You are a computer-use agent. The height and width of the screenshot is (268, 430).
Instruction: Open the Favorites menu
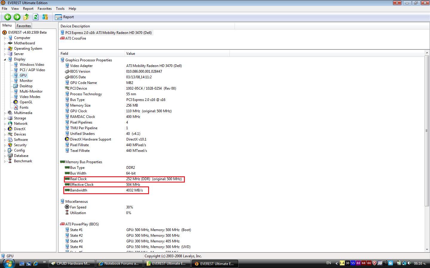44,9
